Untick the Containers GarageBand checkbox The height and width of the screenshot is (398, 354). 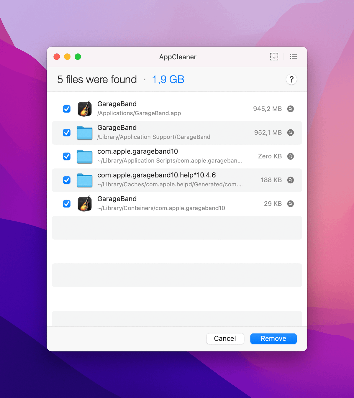tap(67, 204)
